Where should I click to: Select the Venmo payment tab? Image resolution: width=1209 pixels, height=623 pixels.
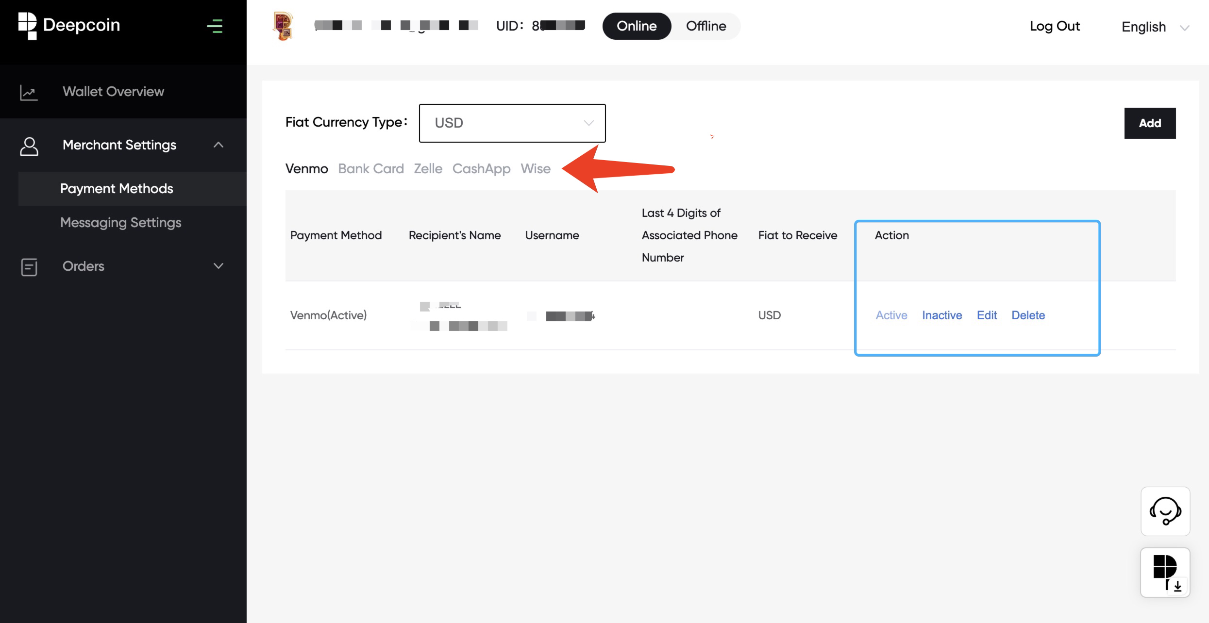306,169
